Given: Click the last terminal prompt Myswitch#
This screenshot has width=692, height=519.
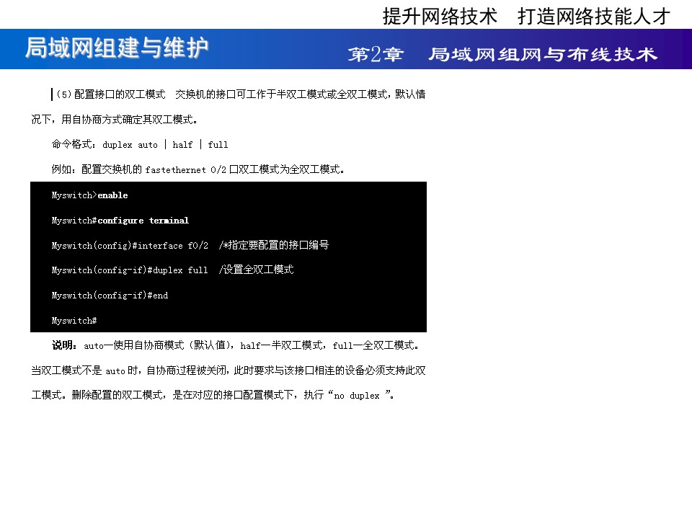Looking at the screenshot, I should point(74,320).
